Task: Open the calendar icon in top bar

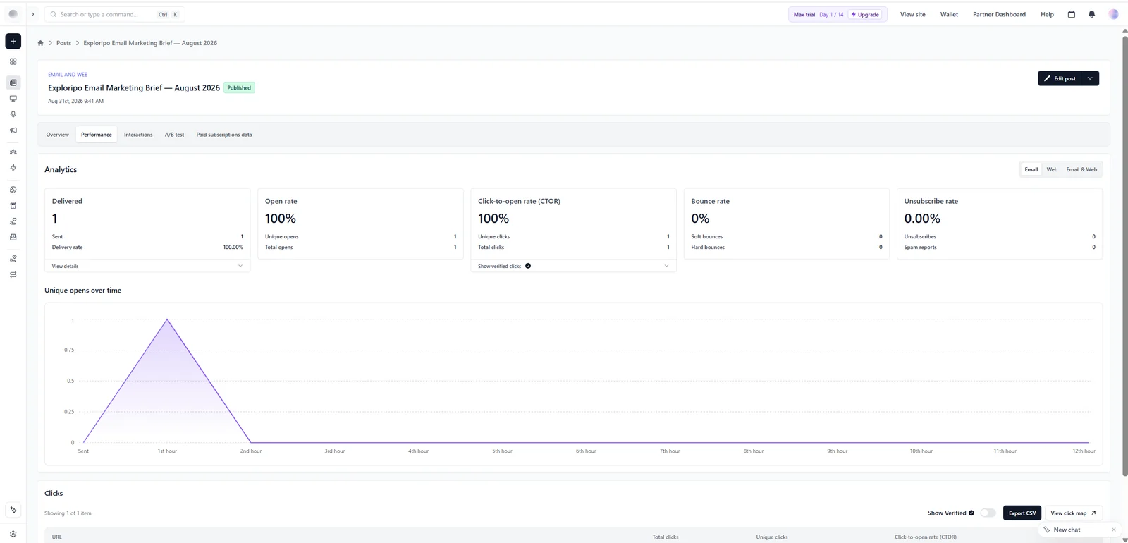Action: click(1072, 14)
